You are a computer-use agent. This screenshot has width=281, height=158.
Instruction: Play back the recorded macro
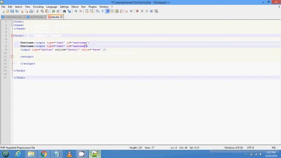[147, 11]
